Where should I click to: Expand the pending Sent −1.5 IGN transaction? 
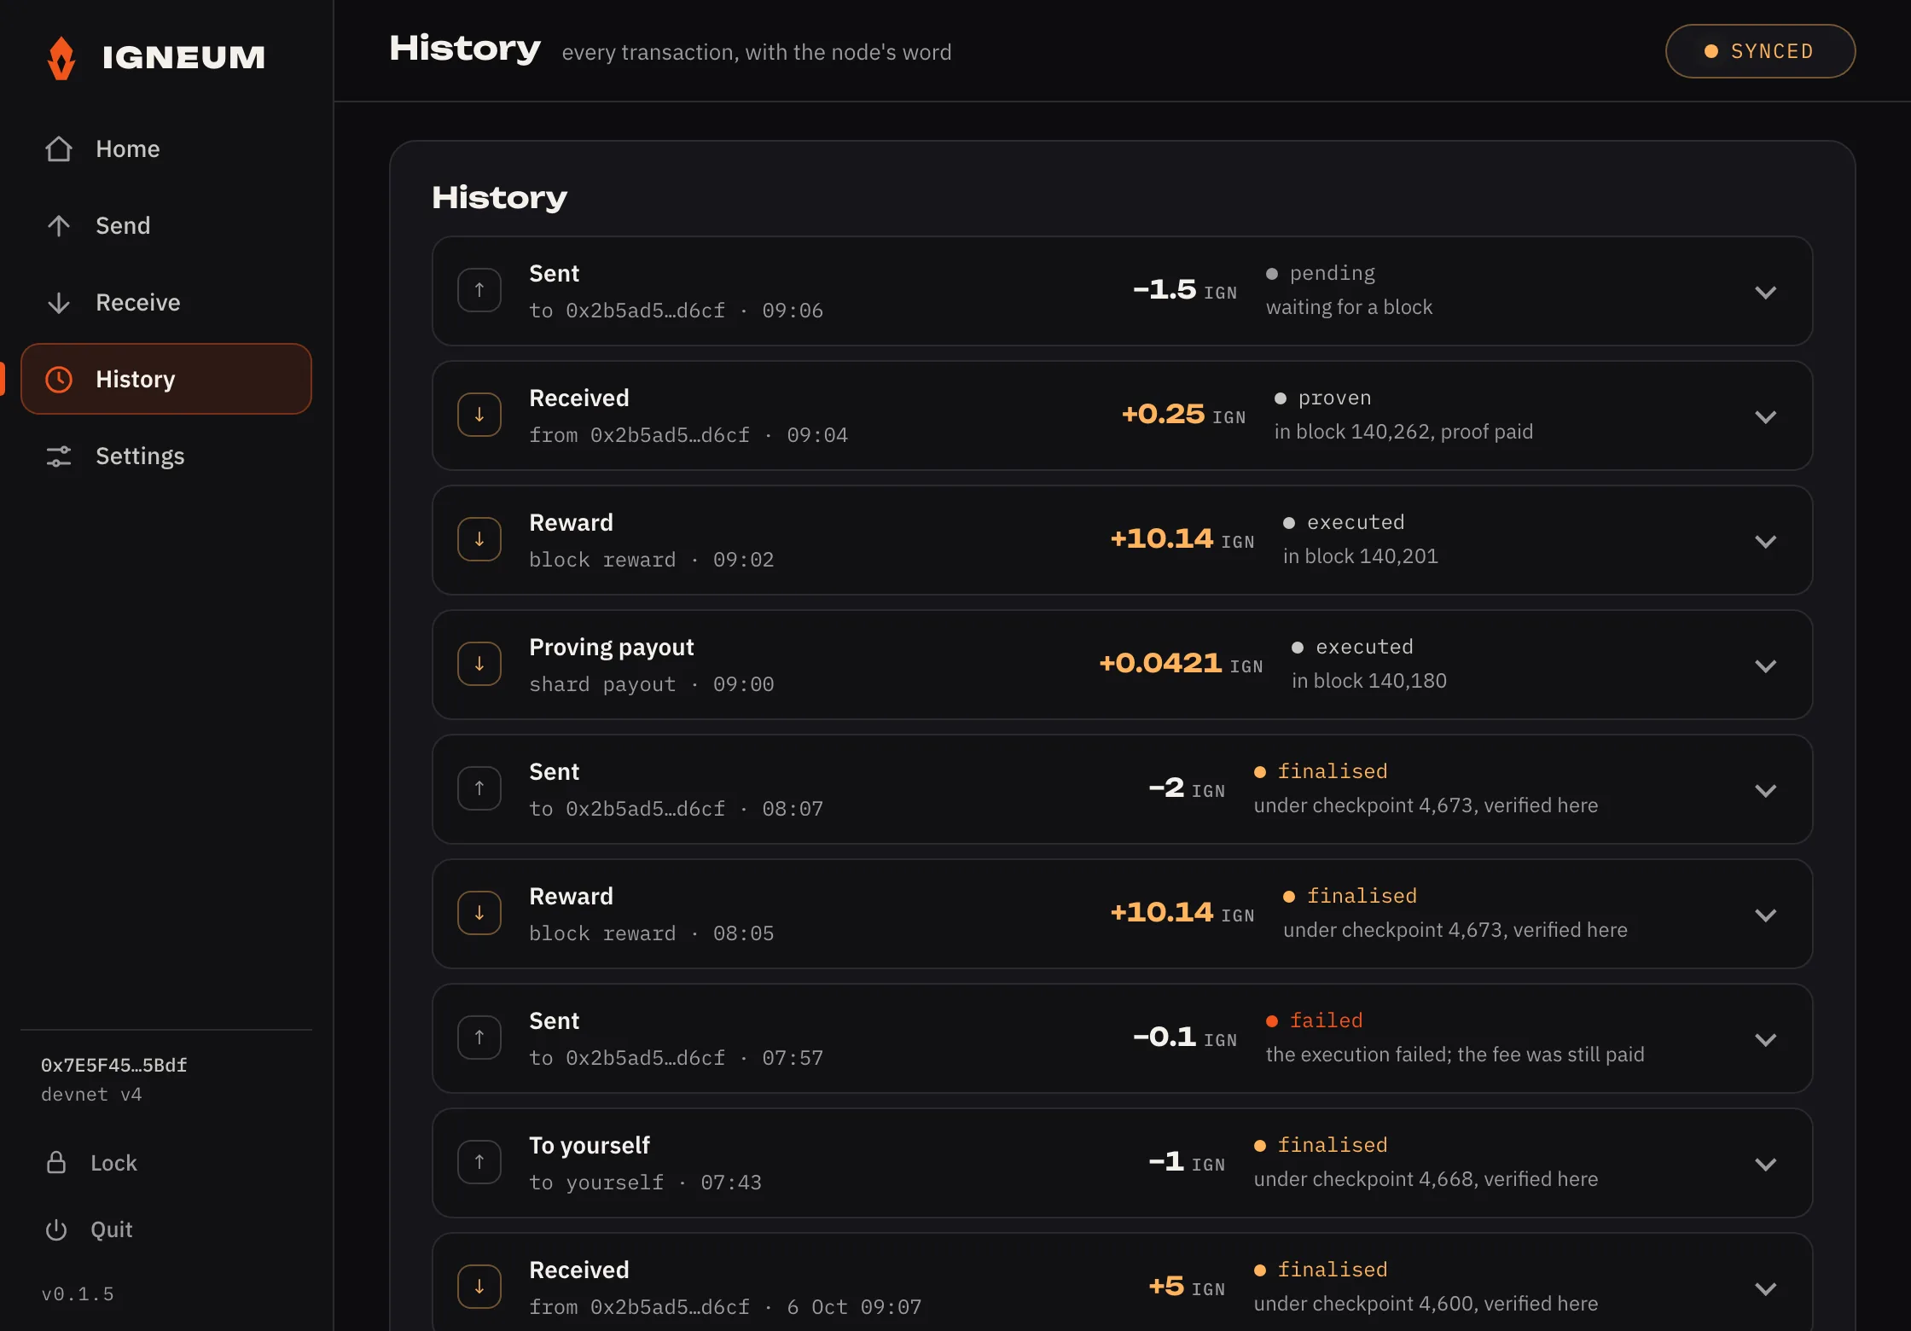(x=1766, y=292)
